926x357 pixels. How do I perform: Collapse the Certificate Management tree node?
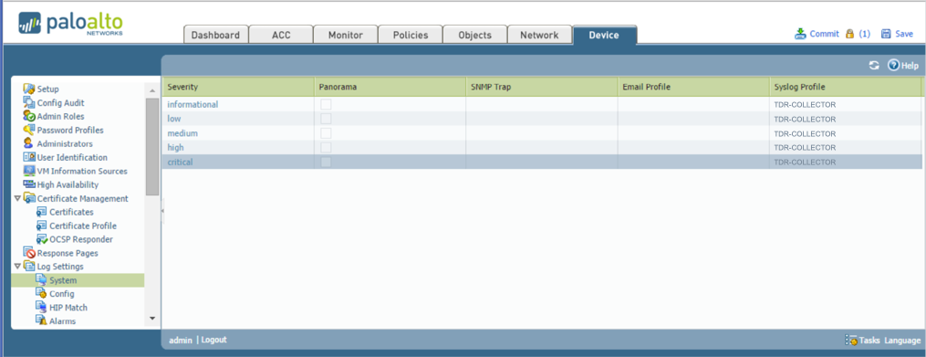pyautogui.click(x=17, y=199)
